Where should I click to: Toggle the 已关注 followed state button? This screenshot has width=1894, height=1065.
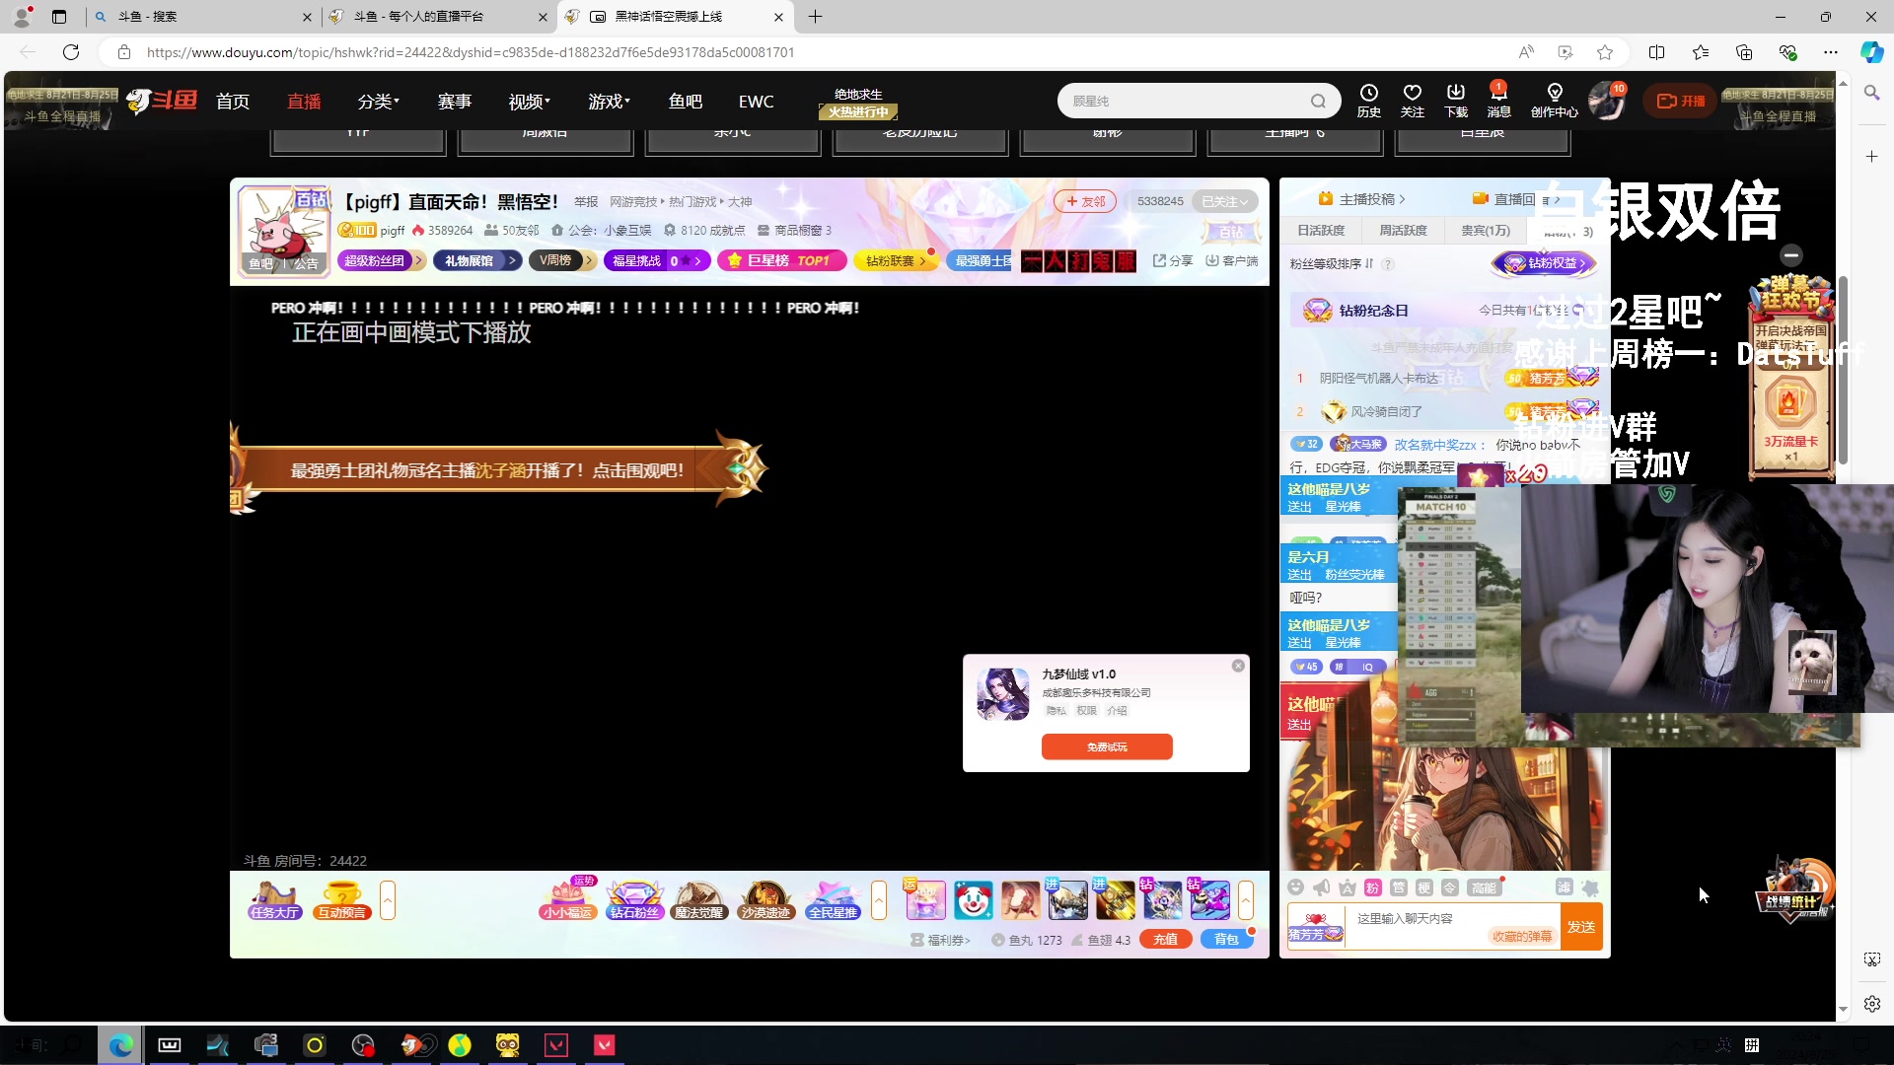tap(1224, 201)
